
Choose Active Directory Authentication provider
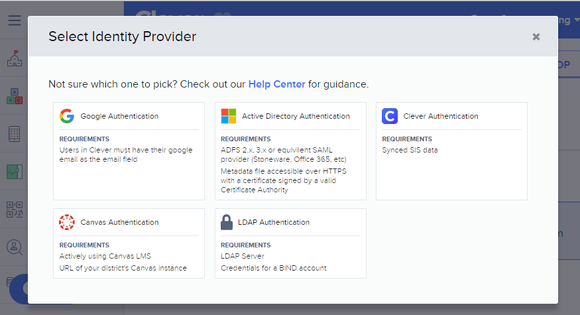click(x=290, y=151)
